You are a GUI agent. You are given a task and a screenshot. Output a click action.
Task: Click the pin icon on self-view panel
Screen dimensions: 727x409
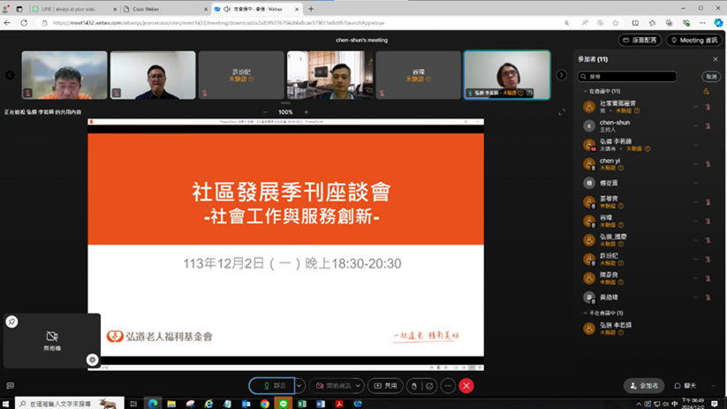pos(11,322)
